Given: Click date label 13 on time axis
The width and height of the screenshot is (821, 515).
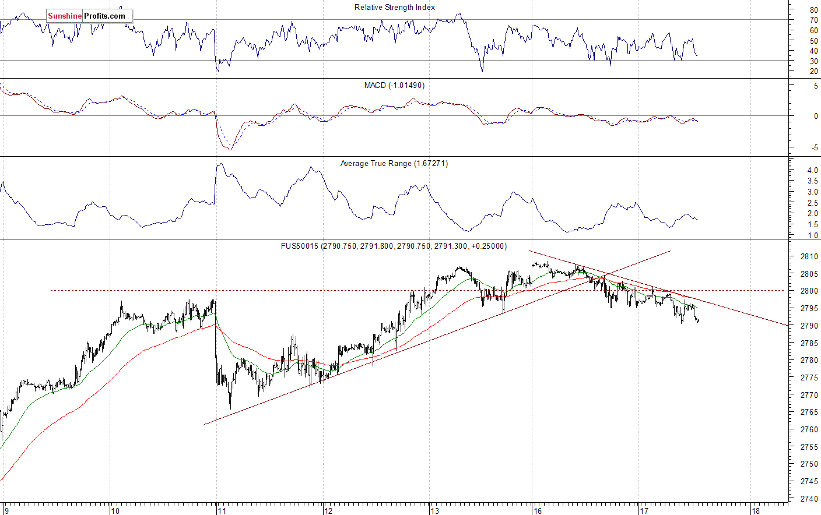Looking at the screenshot, I should (435, 511).
